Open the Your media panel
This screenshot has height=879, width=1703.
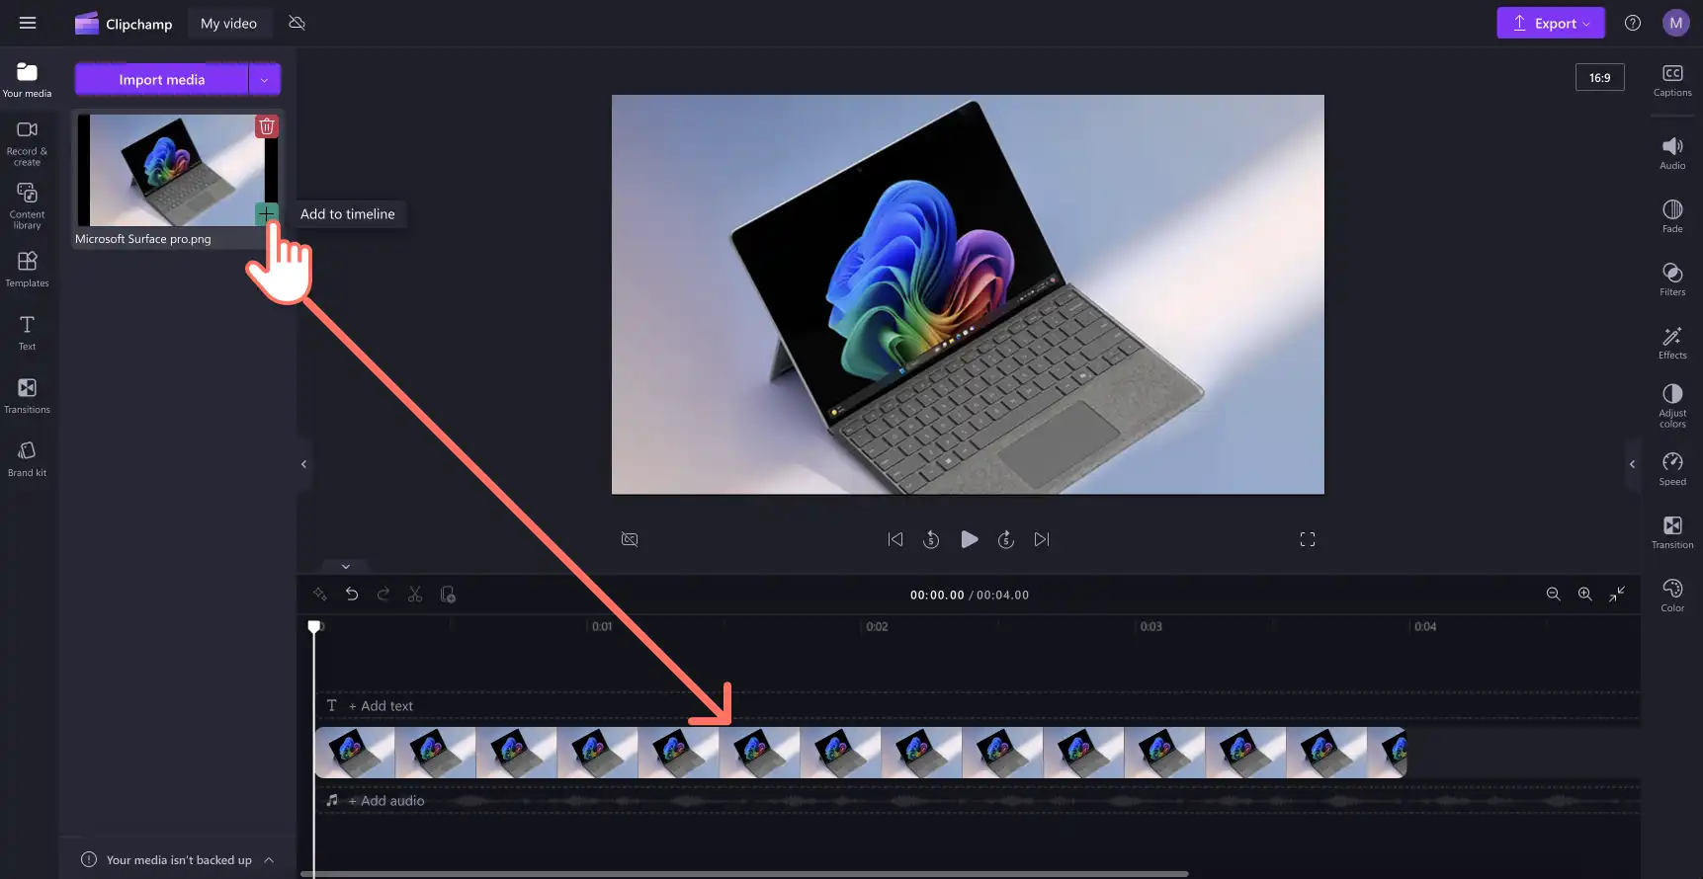27,80
